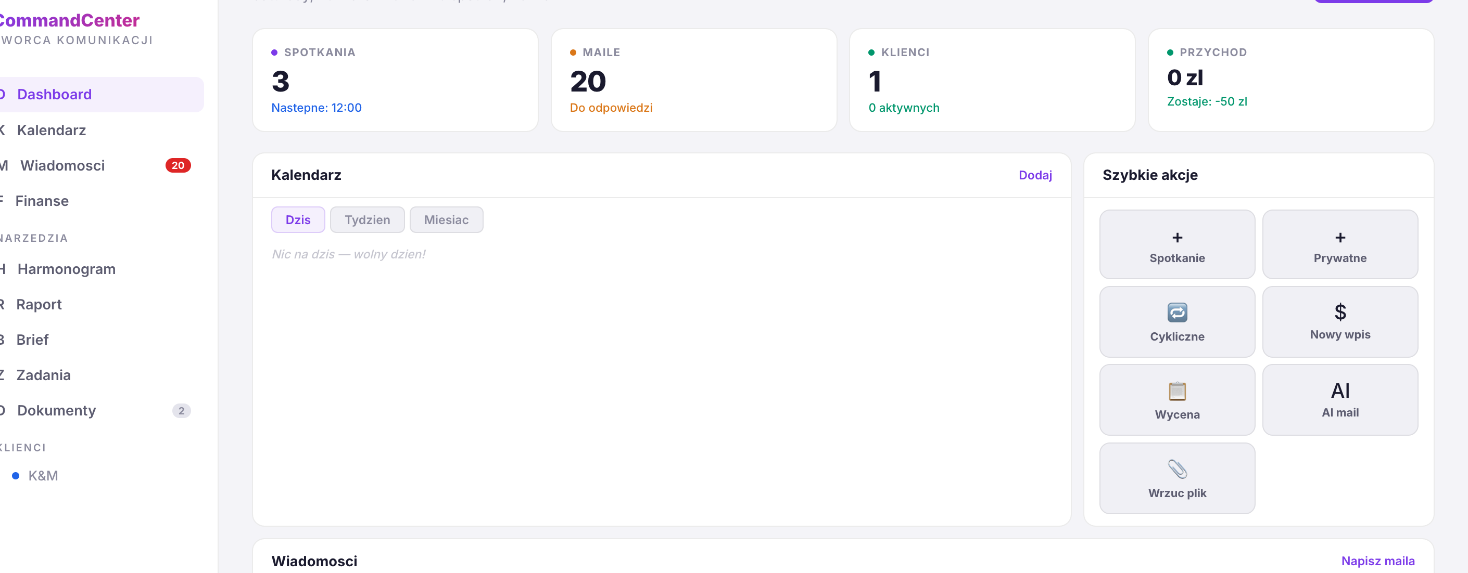Click the blue dot next to K&M
Image resolution: width=1468 pixels, height=573 pixels.
16,476
